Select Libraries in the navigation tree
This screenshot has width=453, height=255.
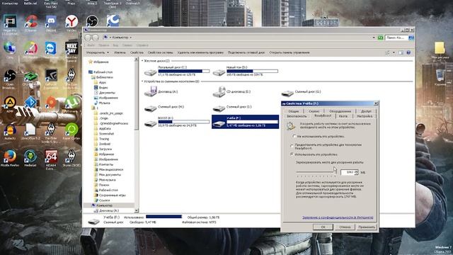[102, 77]
